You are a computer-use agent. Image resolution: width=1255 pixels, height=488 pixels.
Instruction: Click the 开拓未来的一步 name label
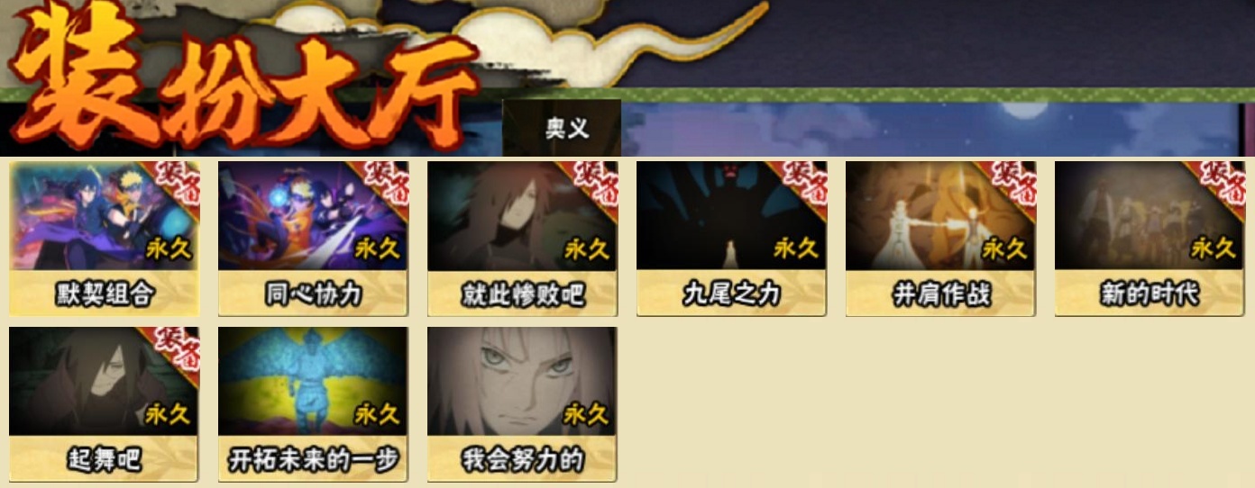(313, 459)
